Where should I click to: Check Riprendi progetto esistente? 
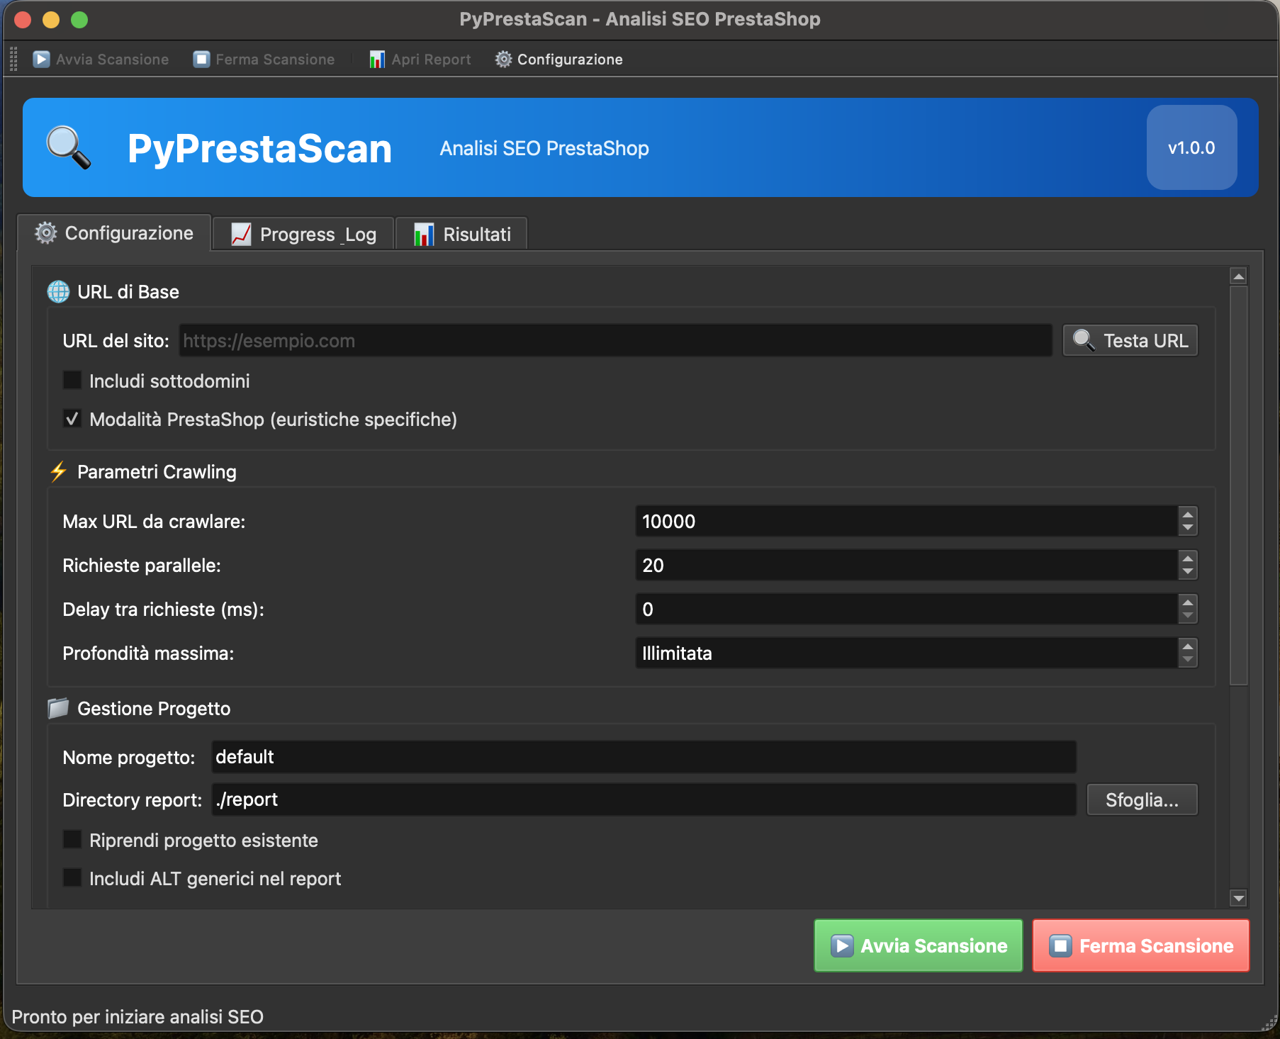(72, 838)
